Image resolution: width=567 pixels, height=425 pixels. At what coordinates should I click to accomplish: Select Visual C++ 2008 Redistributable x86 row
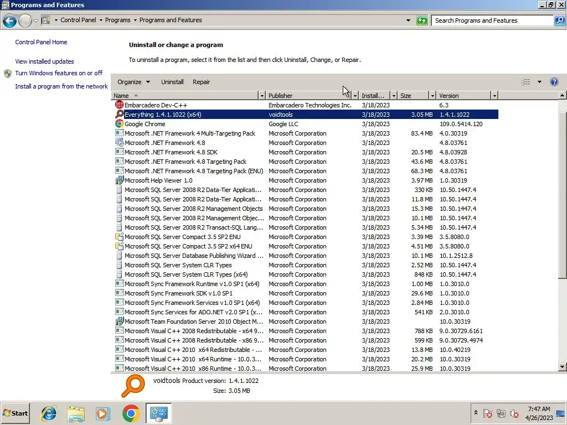tap(306, 340)
